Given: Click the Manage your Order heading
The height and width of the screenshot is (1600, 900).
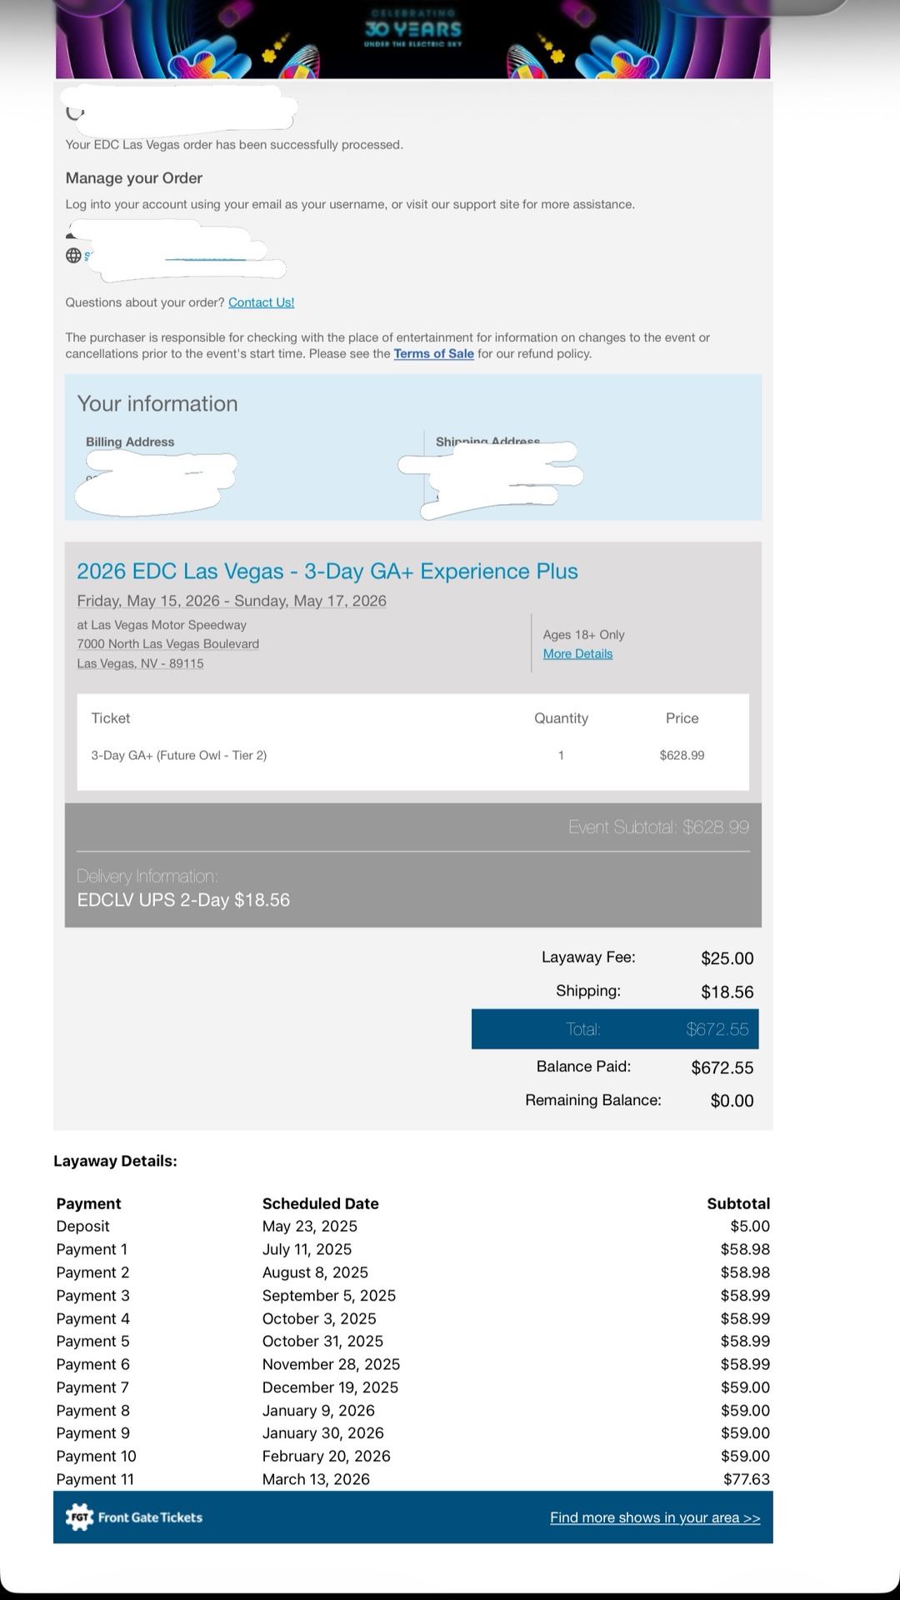Looking at the screenshot, I should (x=134, y=178).
